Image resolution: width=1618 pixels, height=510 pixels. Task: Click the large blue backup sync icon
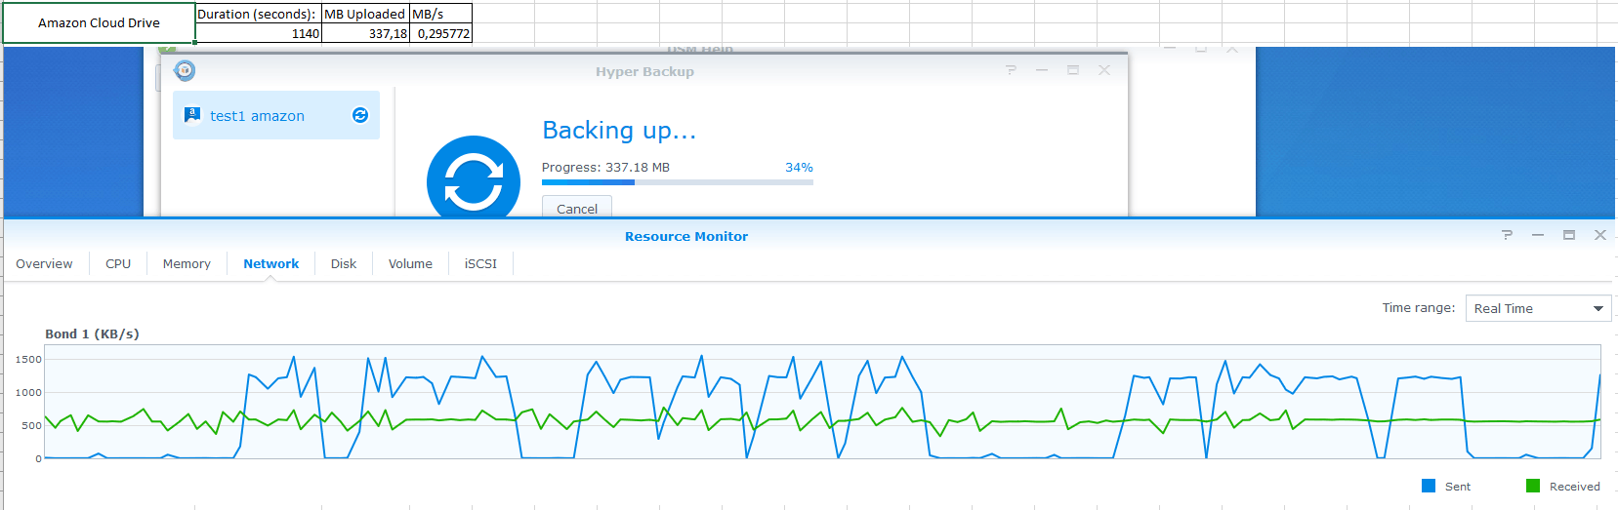(474, 179)
